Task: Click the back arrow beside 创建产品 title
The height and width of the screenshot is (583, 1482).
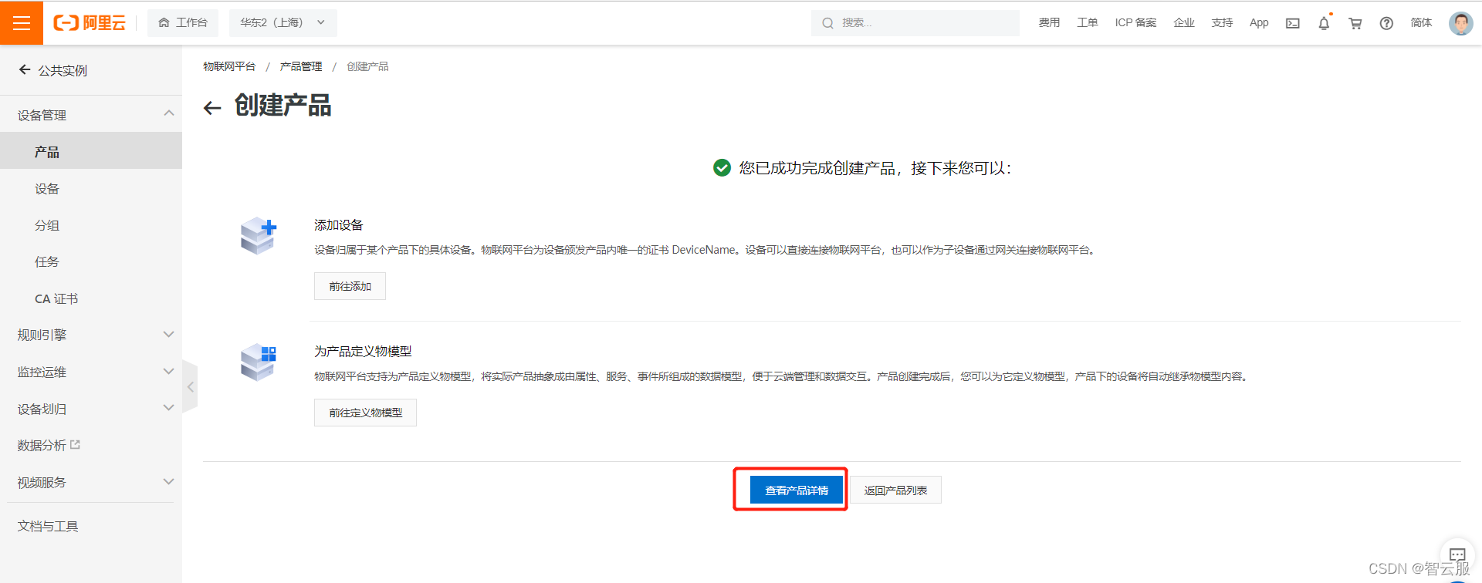Action: point(212,108)
